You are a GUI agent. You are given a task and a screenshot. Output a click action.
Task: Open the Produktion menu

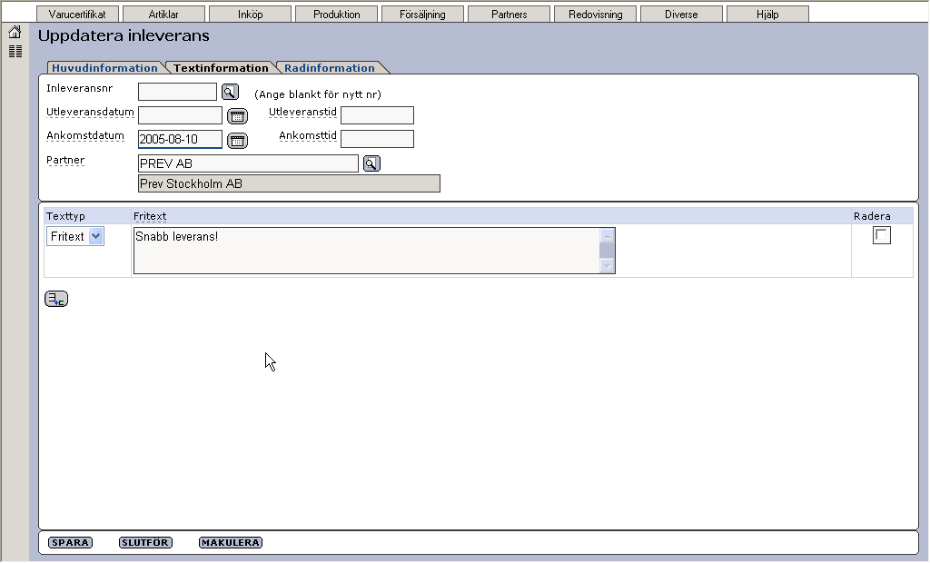(336, 15)
